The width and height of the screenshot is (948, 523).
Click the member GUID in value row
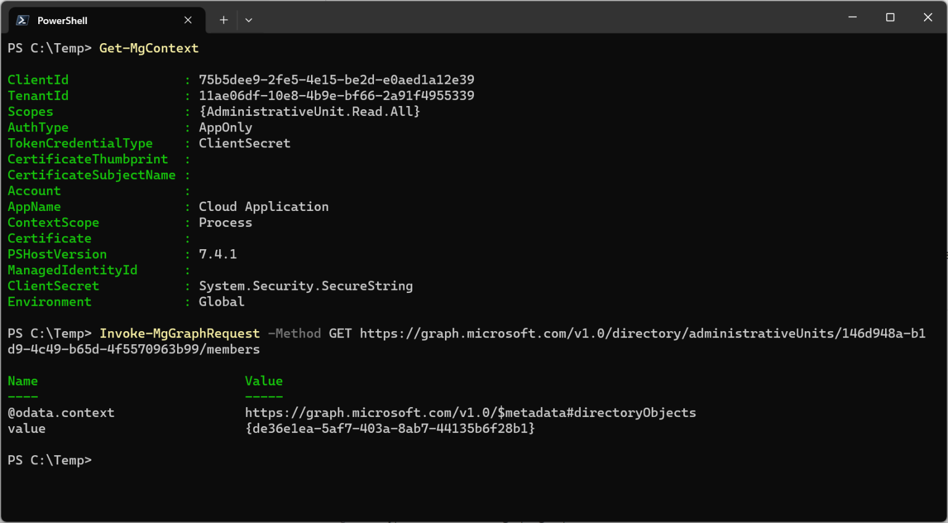(390, 429)
